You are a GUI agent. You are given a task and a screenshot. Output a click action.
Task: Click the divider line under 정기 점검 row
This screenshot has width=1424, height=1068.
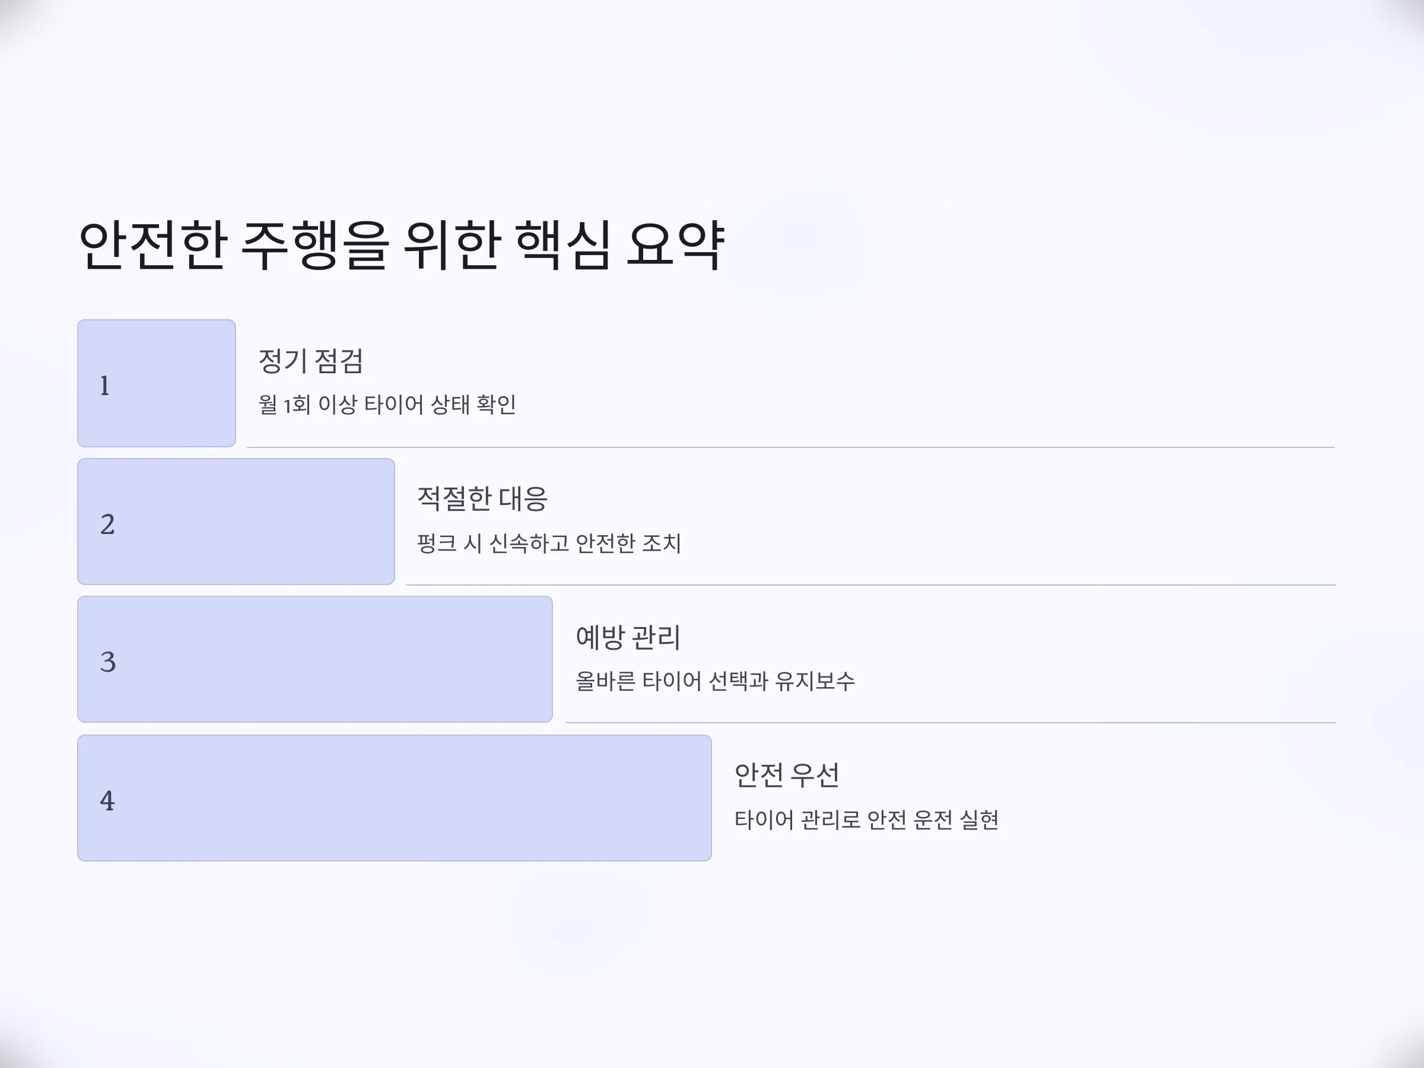click(791, 447)
